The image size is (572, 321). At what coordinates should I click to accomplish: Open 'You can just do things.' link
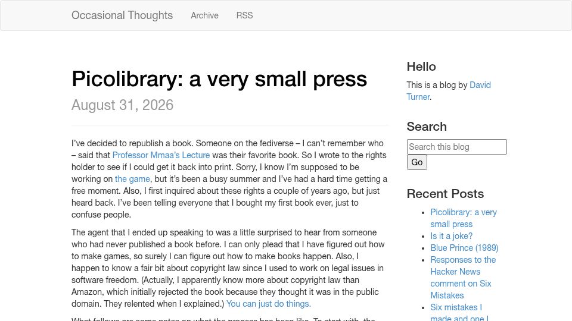269,304
